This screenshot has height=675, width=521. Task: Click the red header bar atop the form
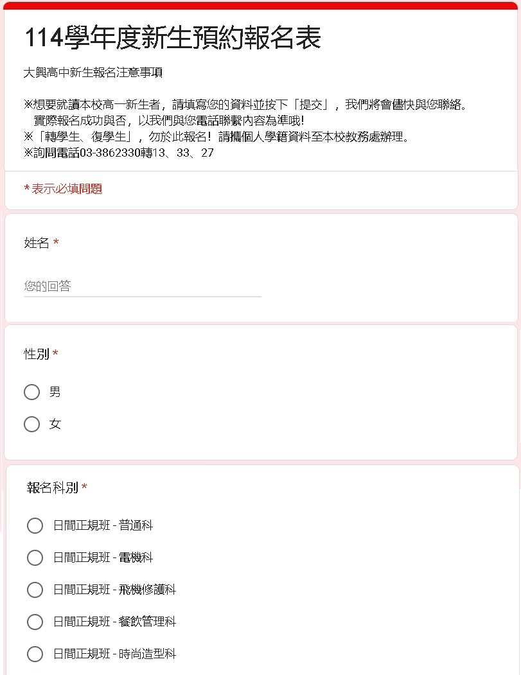pos(261,6)
